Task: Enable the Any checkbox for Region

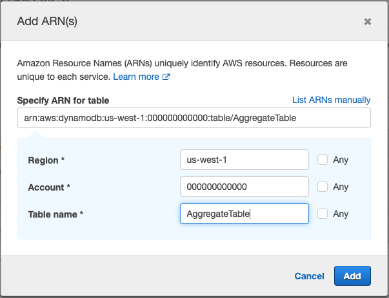Action: [323, 160]
